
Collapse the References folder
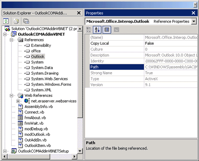[x=11, y=40]
